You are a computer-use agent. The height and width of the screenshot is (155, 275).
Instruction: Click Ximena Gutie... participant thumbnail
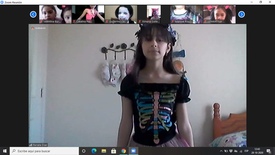[154, 14]
